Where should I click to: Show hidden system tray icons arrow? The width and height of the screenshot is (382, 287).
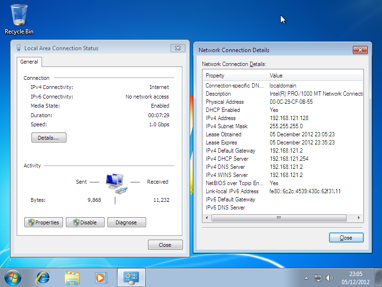pyautogui.click(x=307, y=278)
